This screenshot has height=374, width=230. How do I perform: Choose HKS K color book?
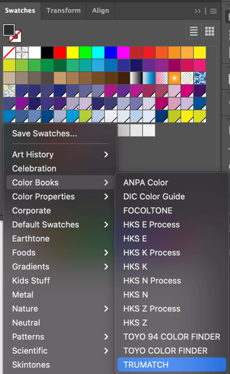point(172,267)
